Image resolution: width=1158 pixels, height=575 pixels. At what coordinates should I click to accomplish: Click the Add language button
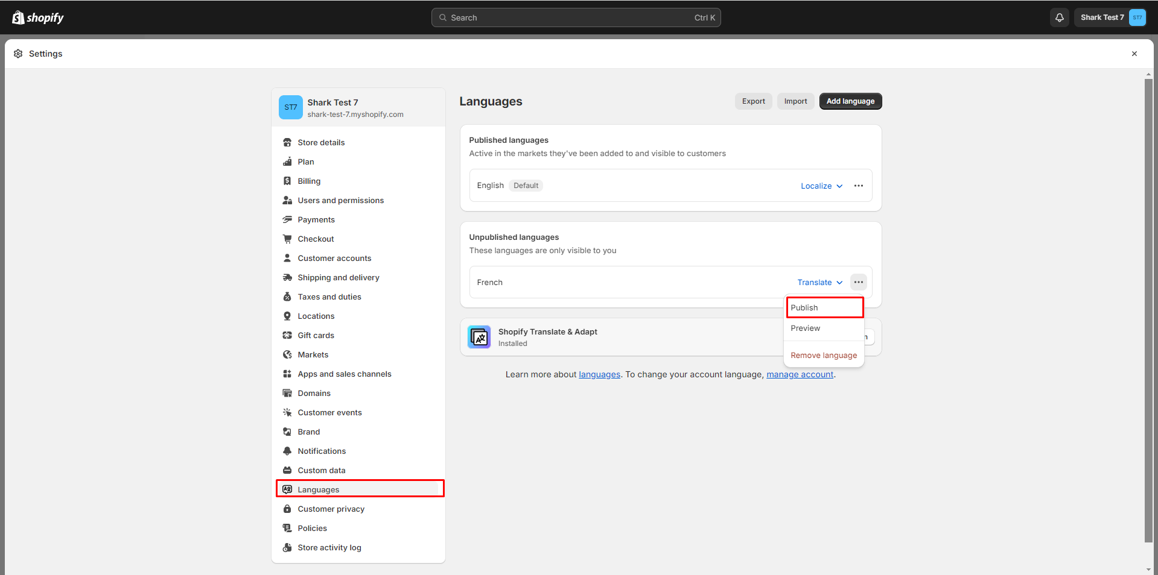pos(850,101)
